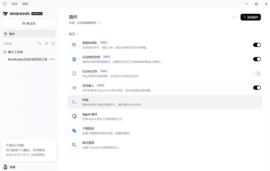This screenshot has height=171, width=270.
Task: Dismiss the 赠金已到账 notification
Action: pyautogui.click(x=53, y=142)
